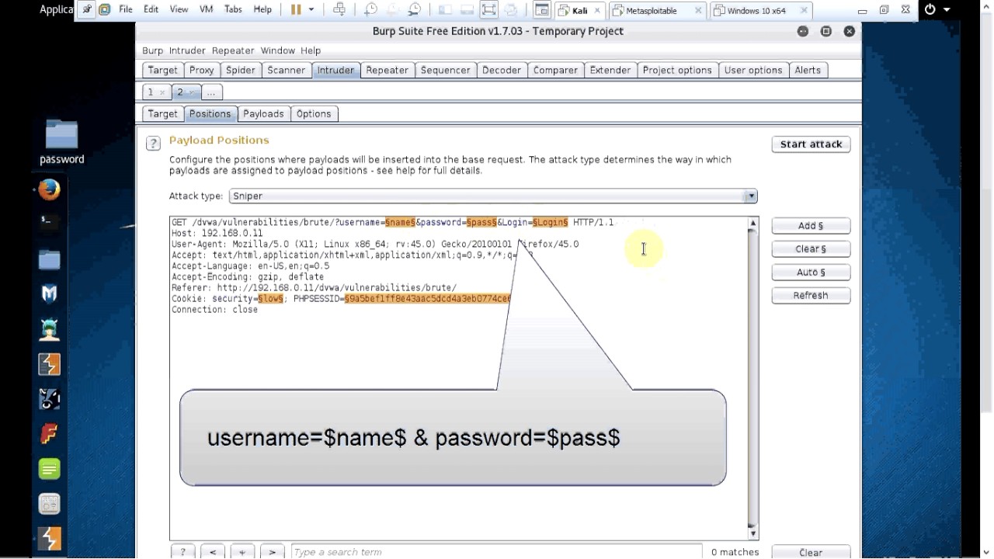Click the send Ctrl+Alt+Del VMware icon
This screenshot has height=559, width=994.
tap(339, 9)
